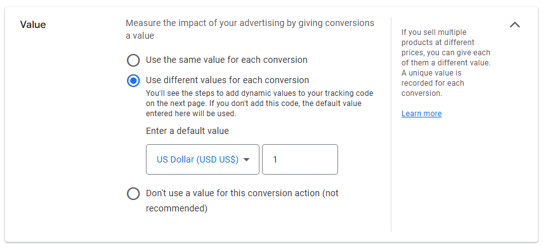
Task: Click the number 1 in the default value box
Action: click(x=275, y=160)
